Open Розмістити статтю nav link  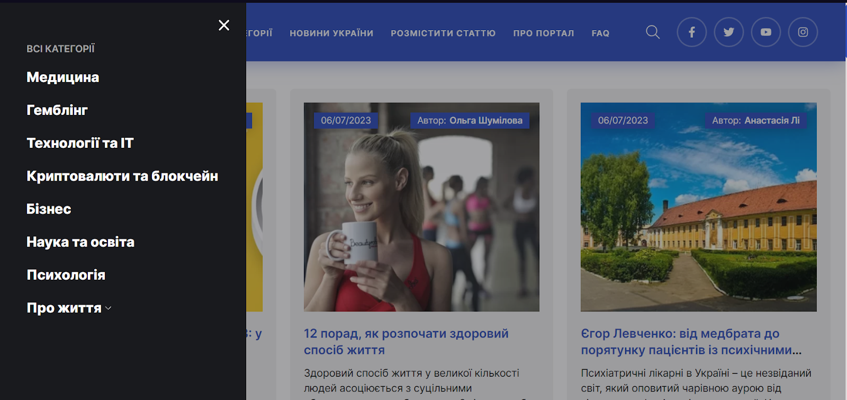click(443, 33)
